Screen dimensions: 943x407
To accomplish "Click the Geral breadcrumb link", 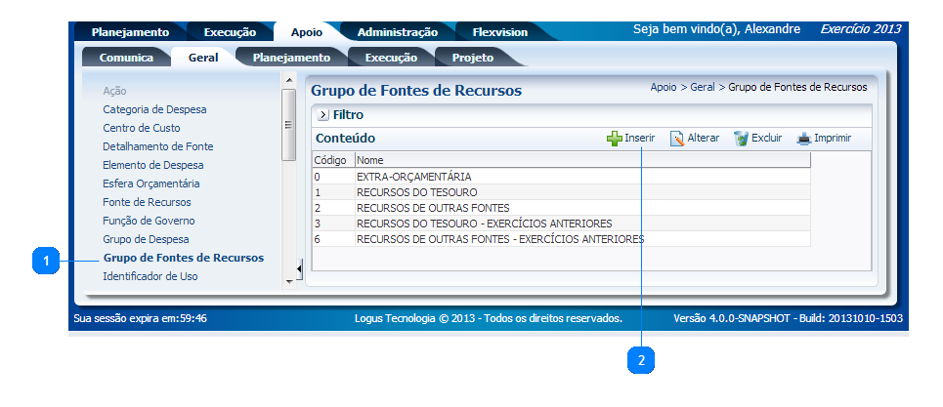I will pyautogui.click(x=702, y=88).
